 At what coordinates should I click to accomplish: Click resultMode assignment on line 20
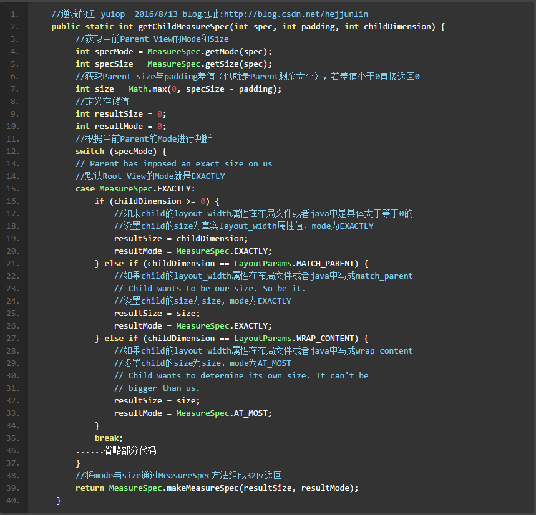pos(193,251)
